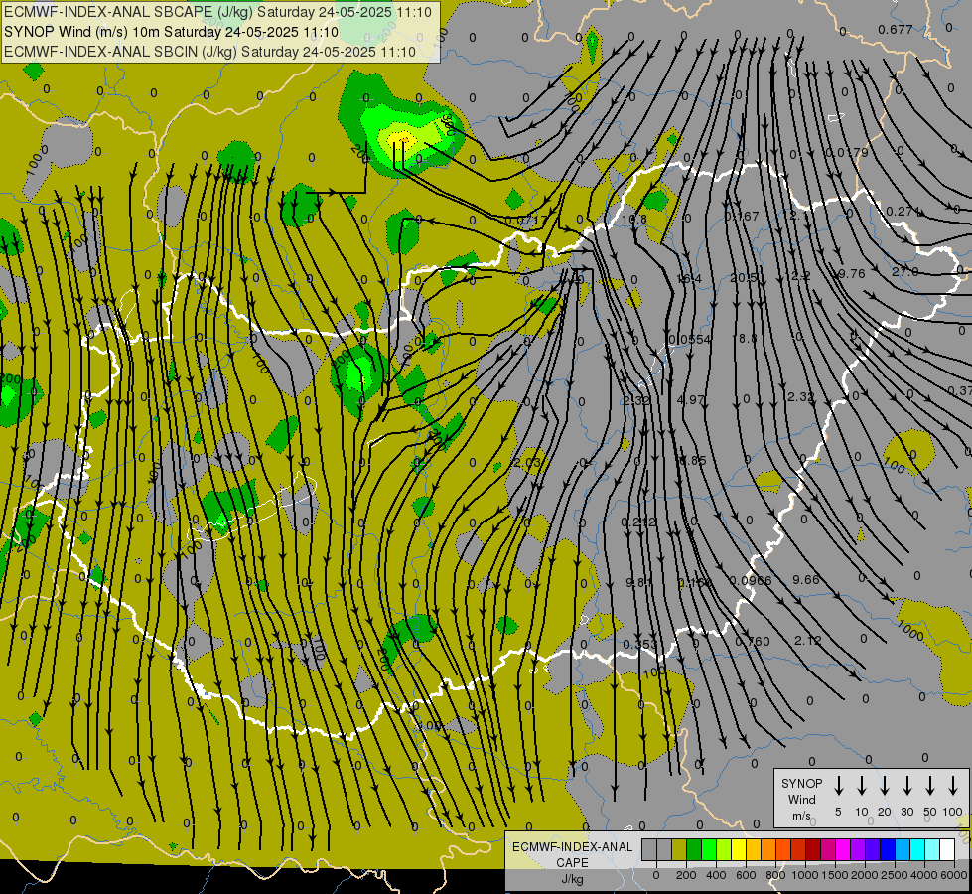Click the map value 0.0554

tap(690, 339)
